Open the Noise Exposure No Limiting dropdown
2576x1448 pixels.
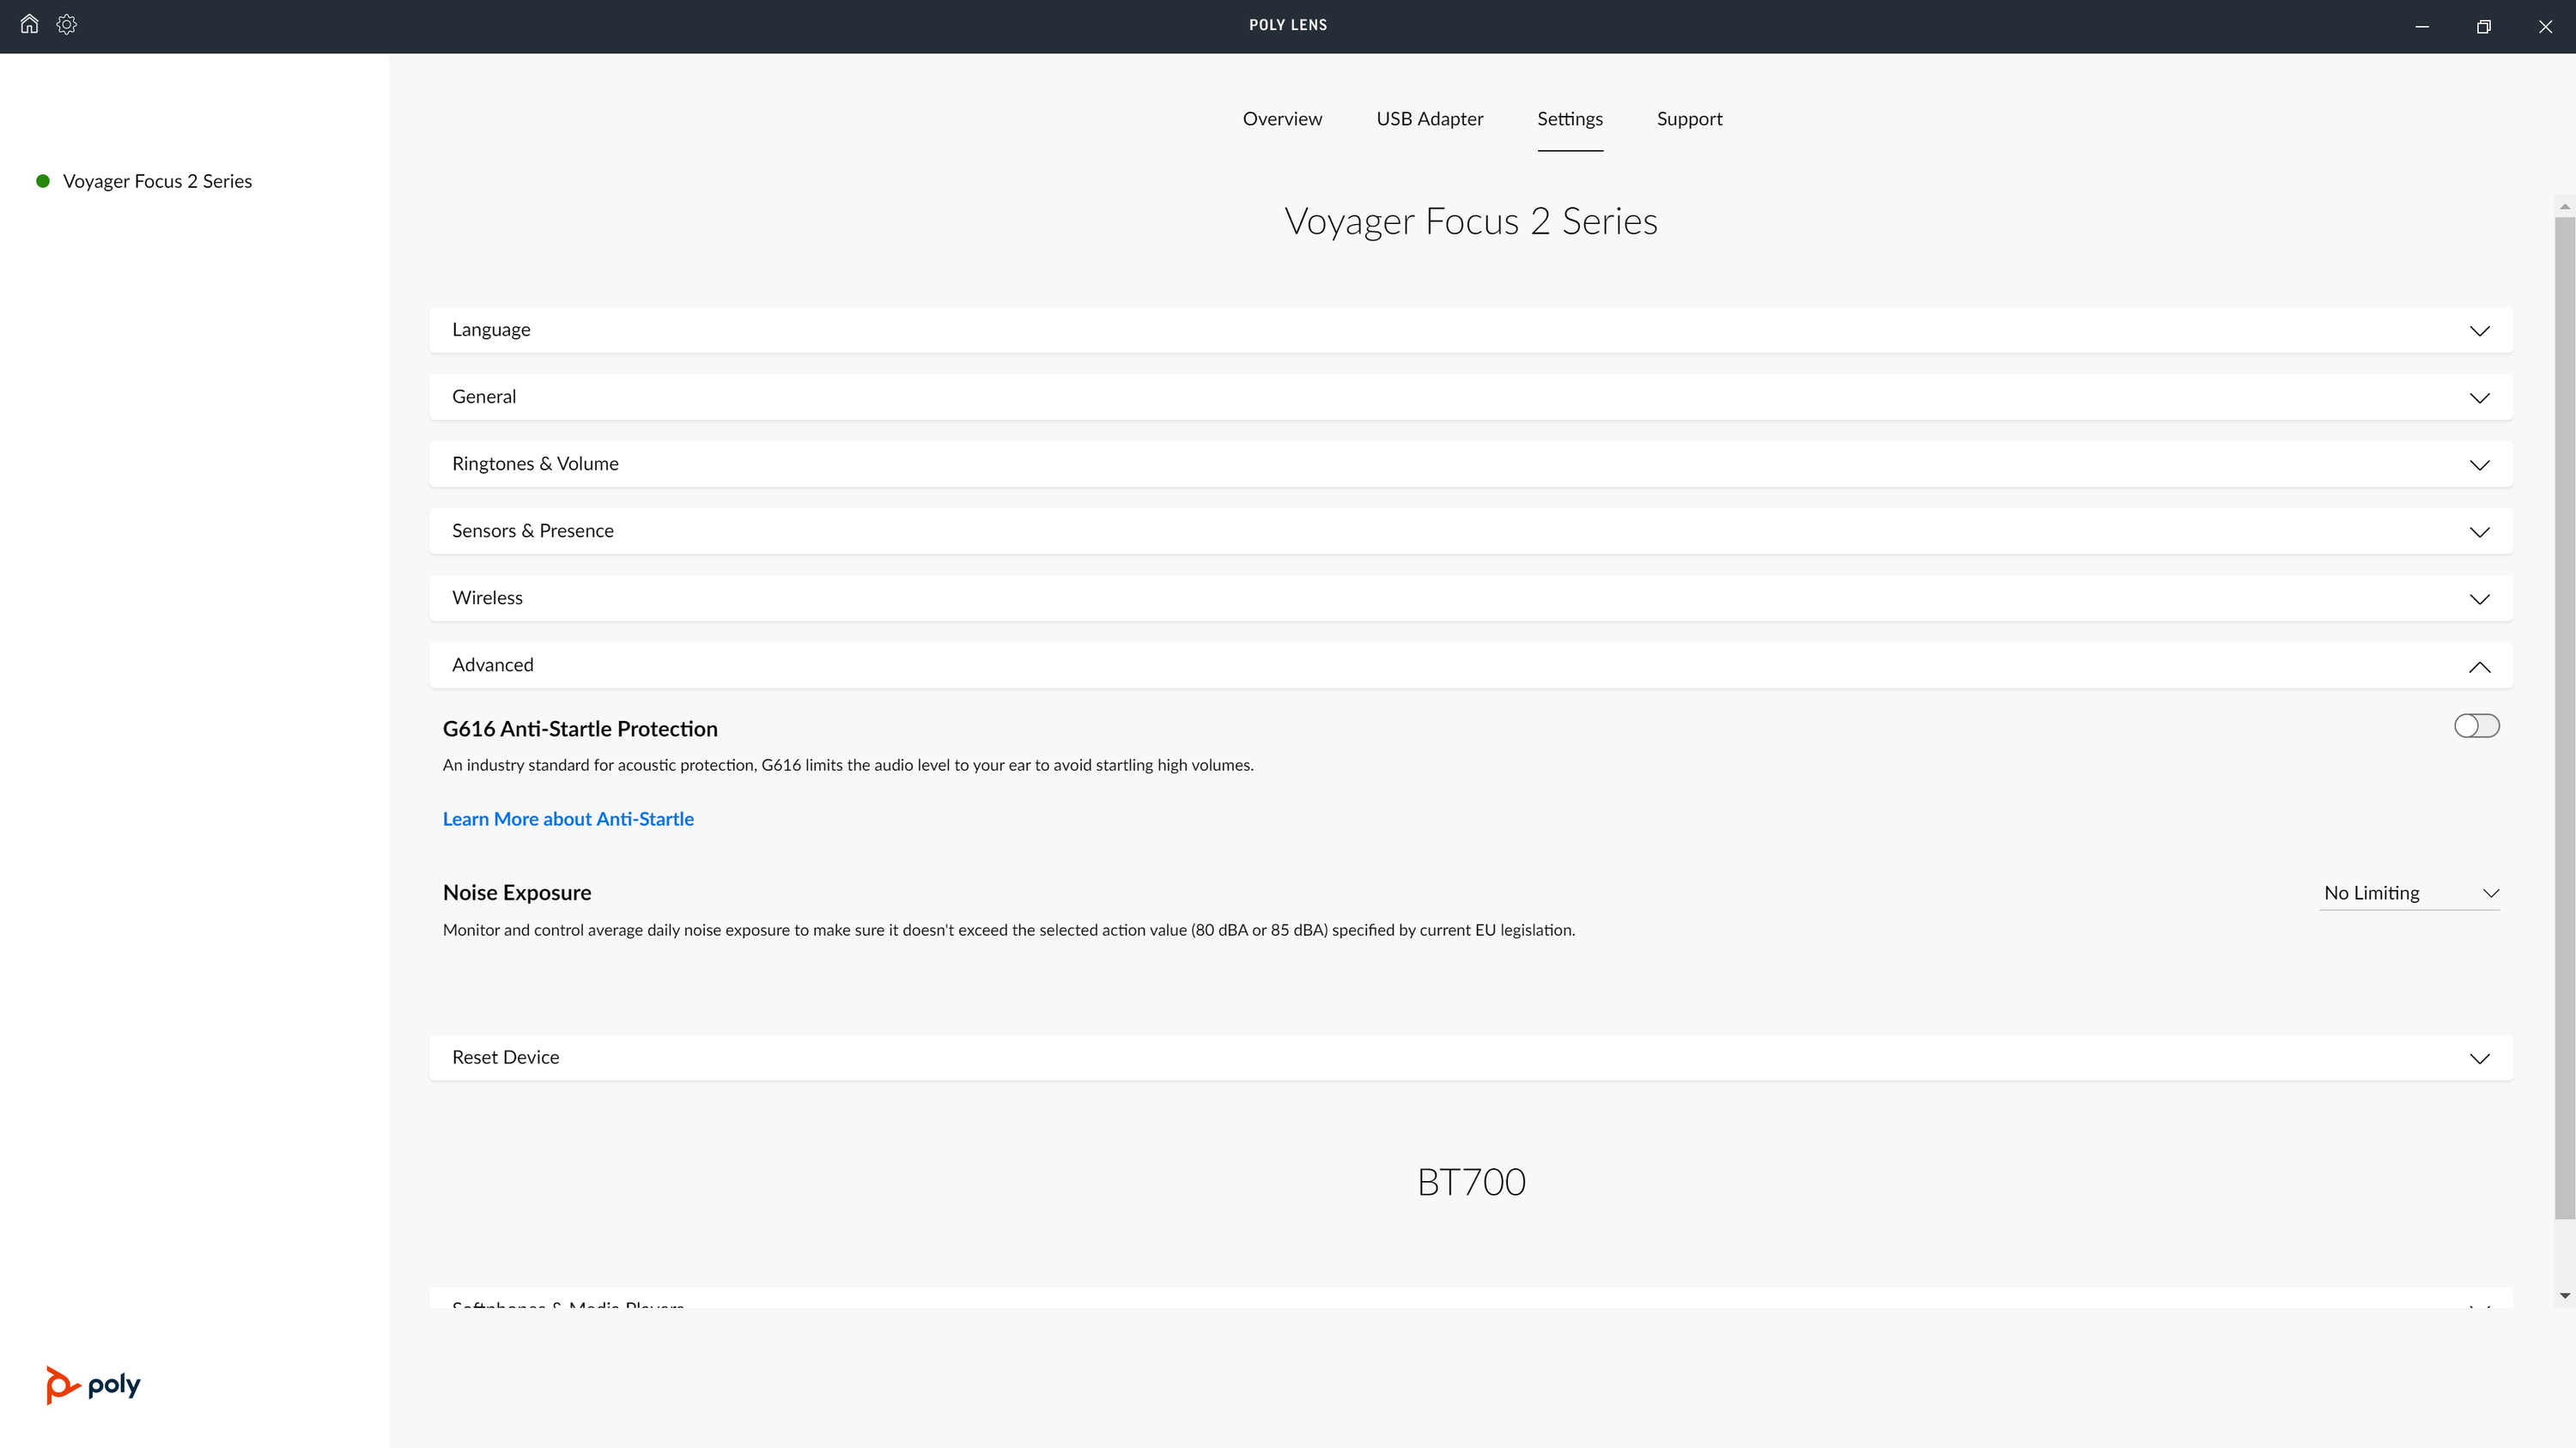[x=2409, y=894]
